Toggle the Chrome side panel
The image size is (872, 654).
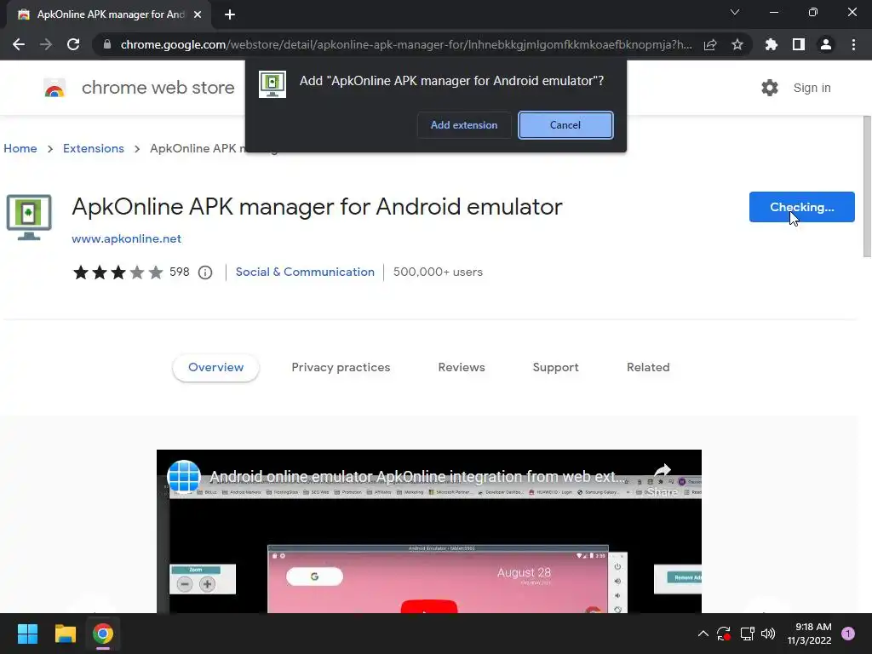(799, 44)
